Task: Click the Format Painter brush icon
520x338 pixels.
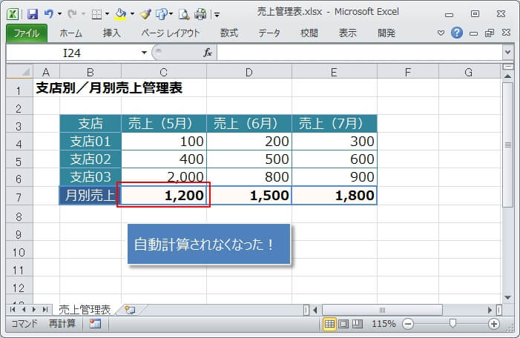Action: click(x=145, y=14)
